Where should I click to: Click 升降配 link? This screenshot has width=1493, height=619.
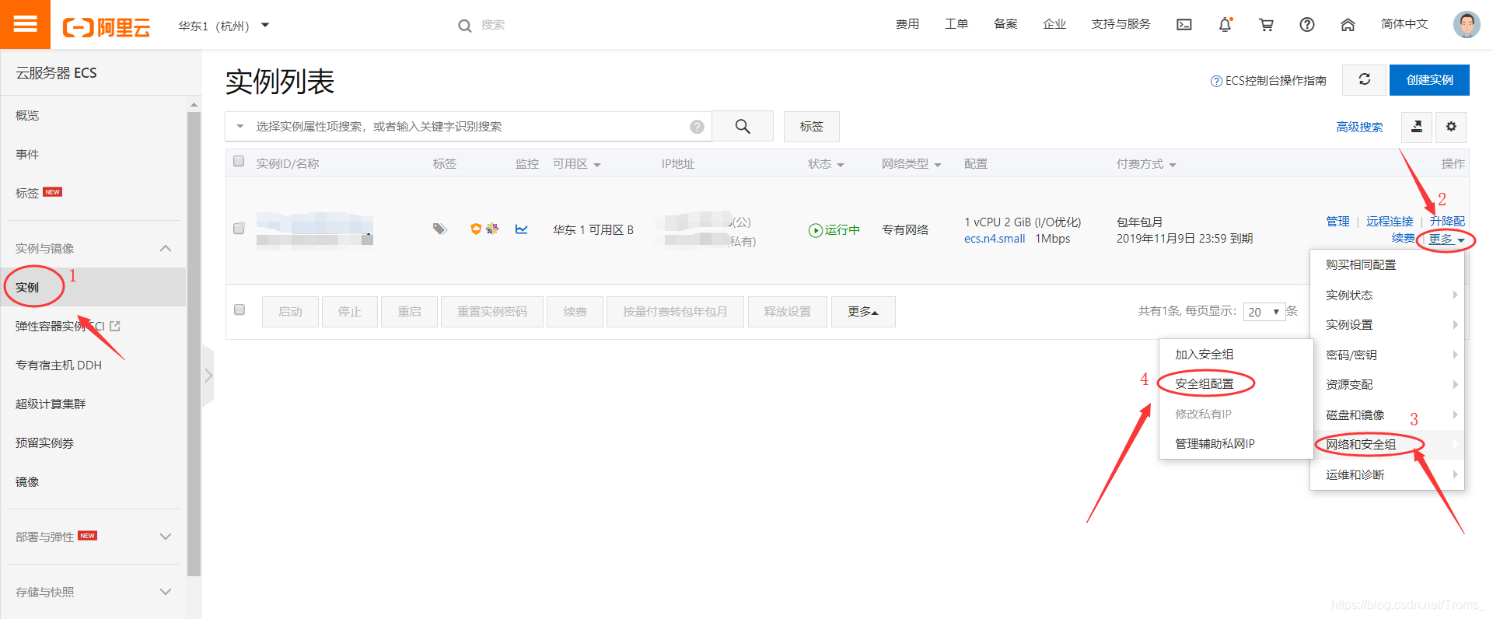tap(1447, 222)
